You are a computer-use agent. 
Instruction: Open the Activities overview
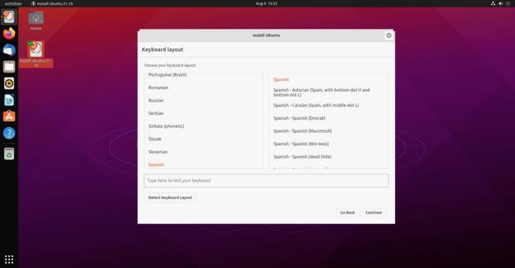pyautogui.click(x=13, y=3)
